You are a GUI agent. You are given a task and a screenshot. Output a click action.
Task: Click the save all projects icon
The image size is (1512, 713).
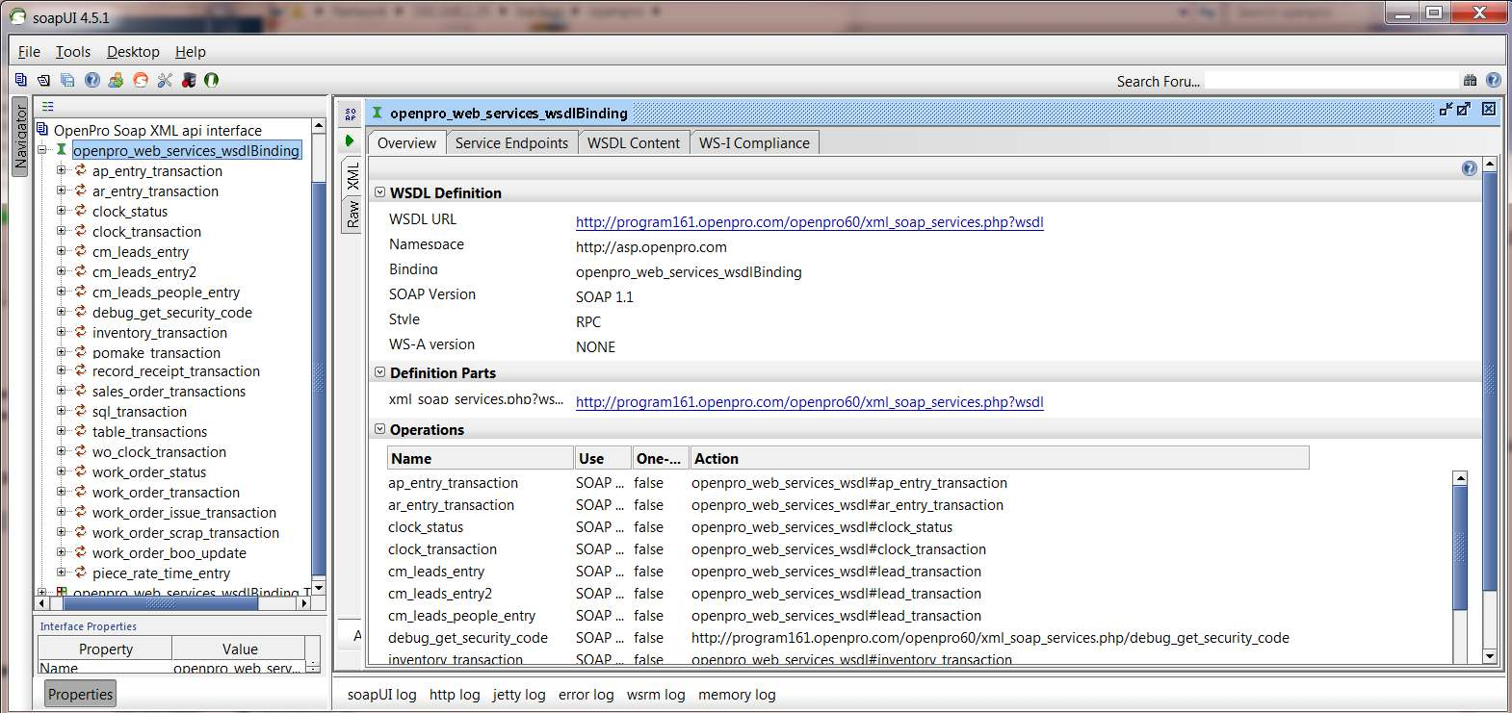tap(67, 80)
